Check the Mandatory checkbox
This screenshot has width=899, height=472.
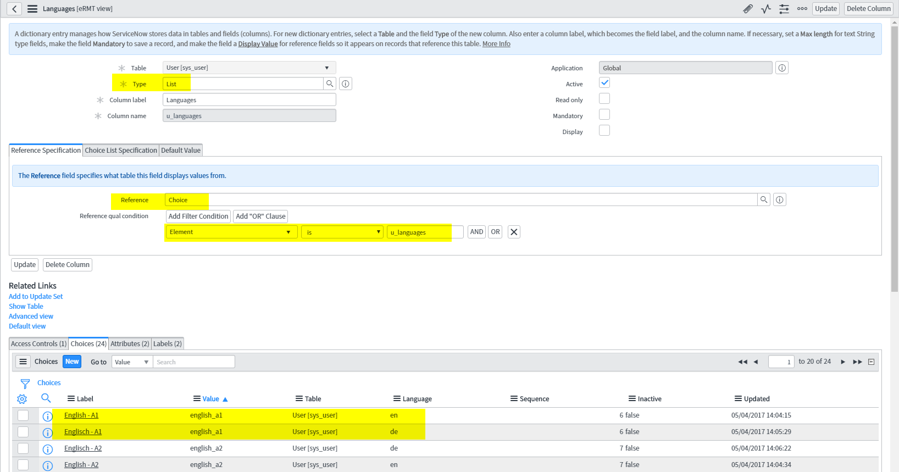(604, 115)
